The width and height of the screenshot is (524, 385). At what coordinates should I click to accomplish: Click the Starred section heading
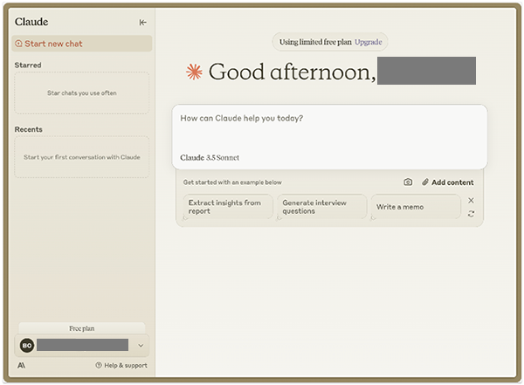point(28,65)
